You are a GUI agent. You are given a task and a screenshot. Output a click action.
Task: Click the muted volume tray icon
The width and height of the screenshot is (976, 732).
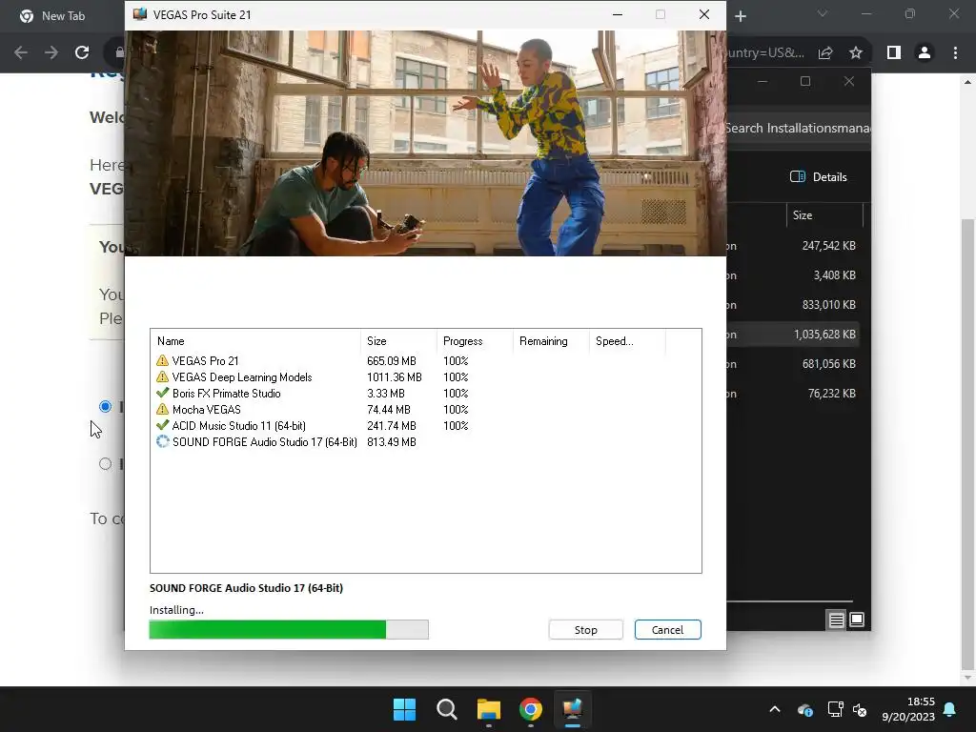click(860, 709)
